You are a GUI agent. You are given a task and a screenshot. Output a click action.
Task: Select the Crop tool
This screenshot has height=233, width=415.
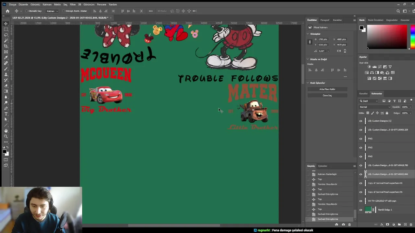click(x=6, y=46)
